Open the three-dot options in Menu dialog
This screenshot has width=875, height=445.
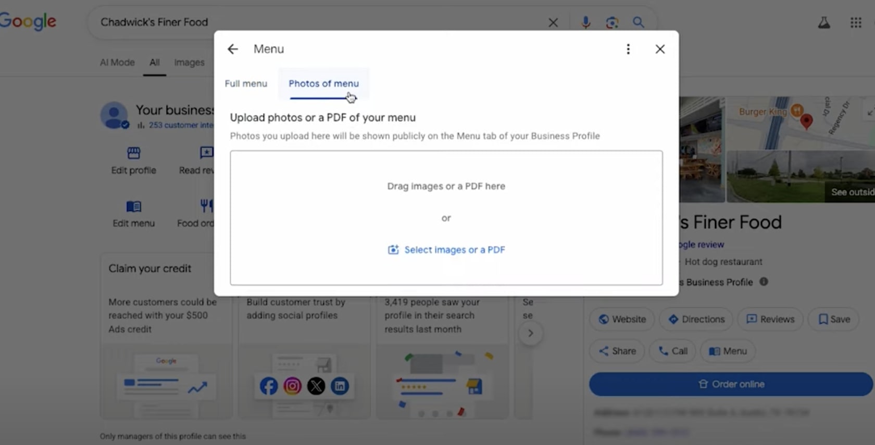coord(628,49)
